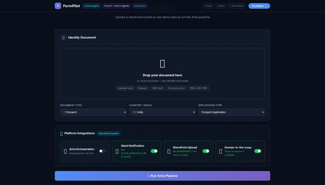The image size is (325, 185).
Task: Click the Human-in-the-Loop card icon
Action: click(x=221, y=152)
